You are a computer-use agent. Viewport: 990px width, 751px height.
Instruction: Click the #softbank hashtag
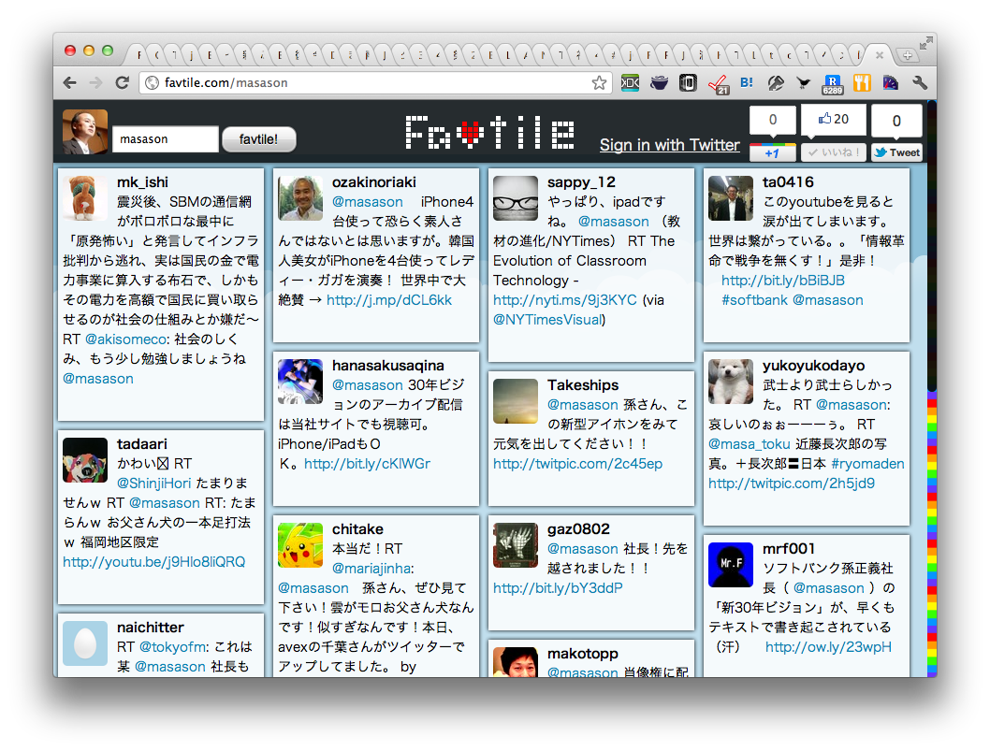tap(754, 300)
